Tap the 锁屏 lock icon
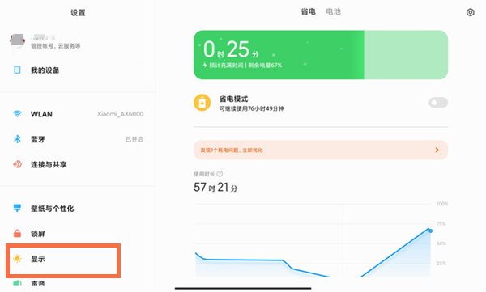 coord(17,233)
